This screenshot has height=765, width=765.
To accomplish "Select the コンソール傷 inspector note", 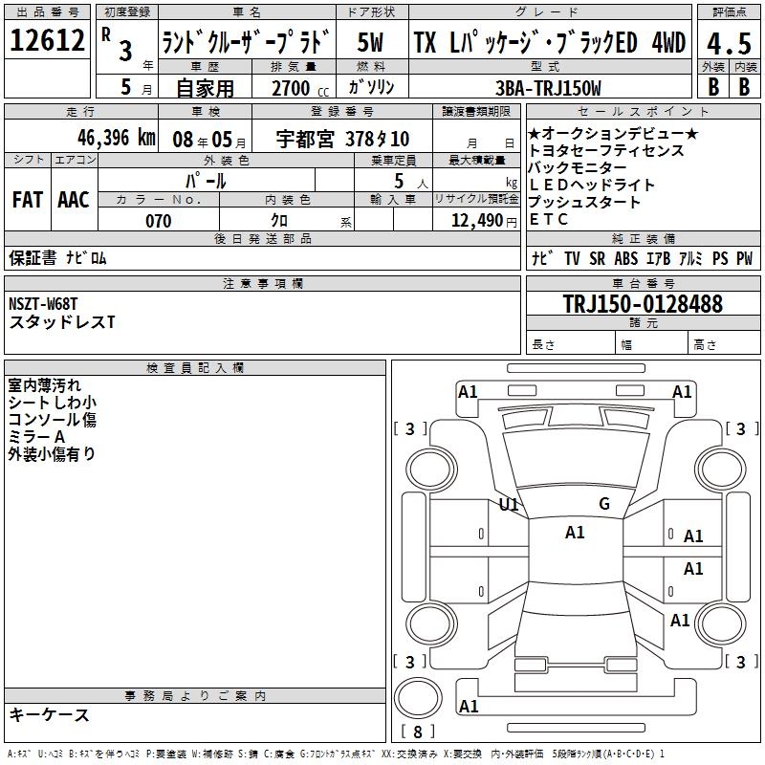I will (53, 419).
